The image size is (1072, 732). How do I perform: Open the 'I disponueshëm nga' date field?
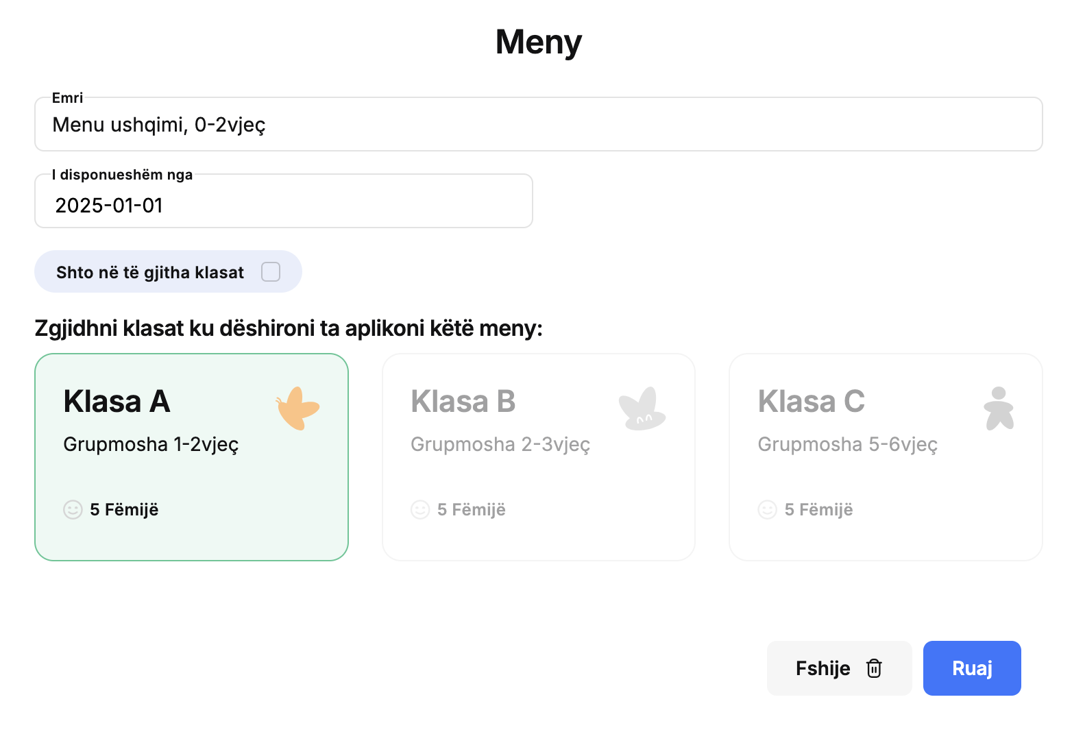point(284,201)
